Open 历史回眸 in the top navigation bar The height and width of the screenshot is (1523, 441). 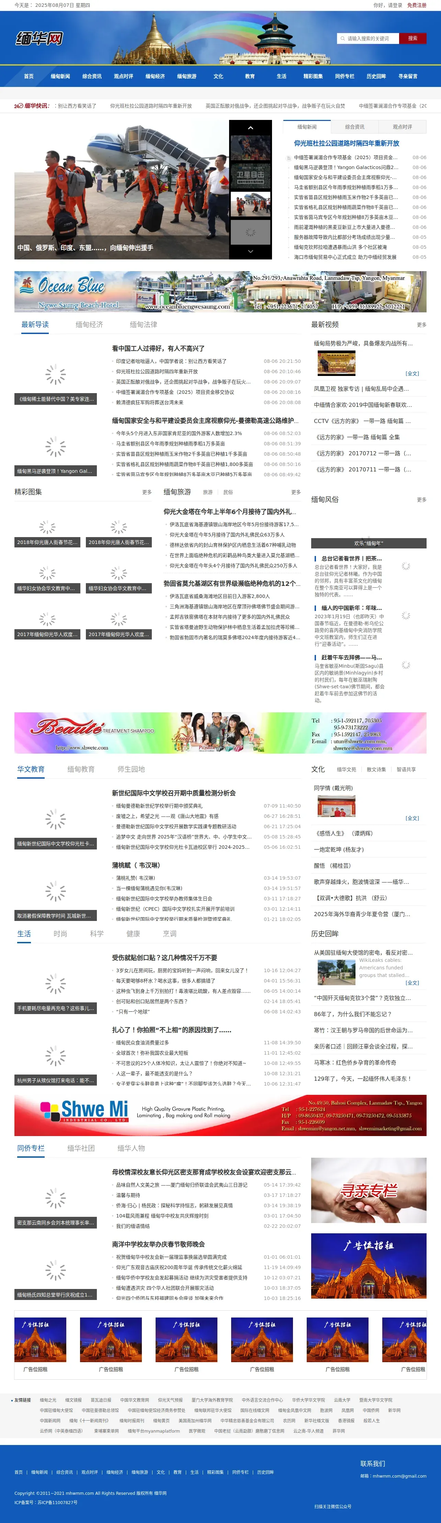pos(376,76)
